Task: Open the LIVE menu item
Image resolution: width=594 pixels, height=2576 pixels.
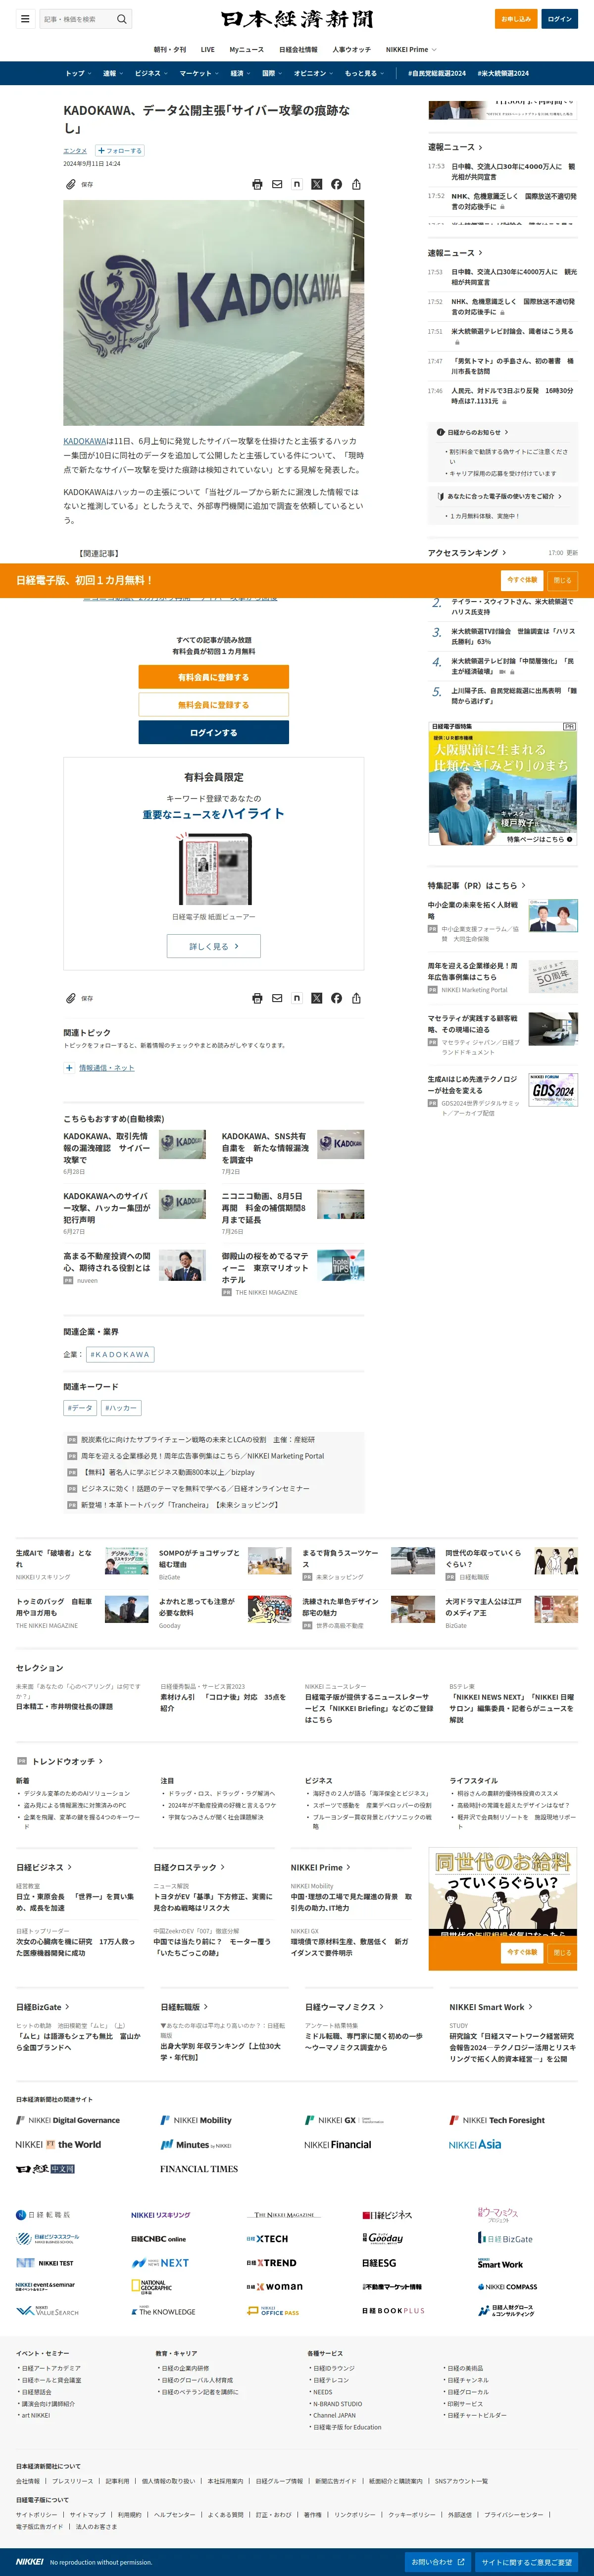Action: click(x=207, y=49)
